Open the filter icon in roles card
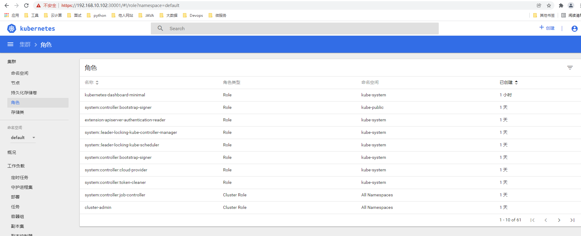The height and width of the screenshot is (236, 581). tap(570, 68)
